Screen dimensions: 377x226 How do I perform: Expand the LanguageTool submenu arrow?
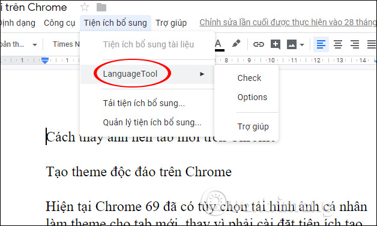pos(202,74)
